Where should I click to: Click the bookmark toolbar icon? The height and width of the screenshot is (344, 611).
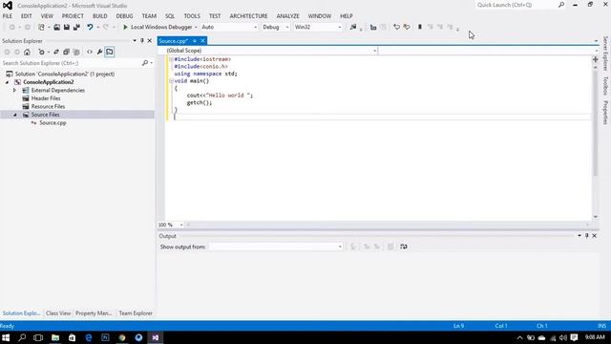420,27
